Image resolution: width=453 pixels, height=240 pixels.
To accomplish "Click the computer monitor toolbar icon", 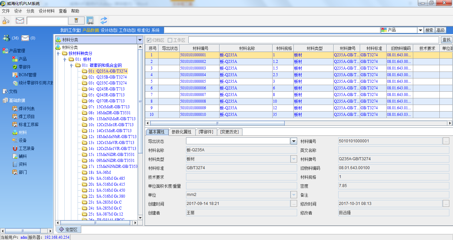I will click(x=90, y=21).
